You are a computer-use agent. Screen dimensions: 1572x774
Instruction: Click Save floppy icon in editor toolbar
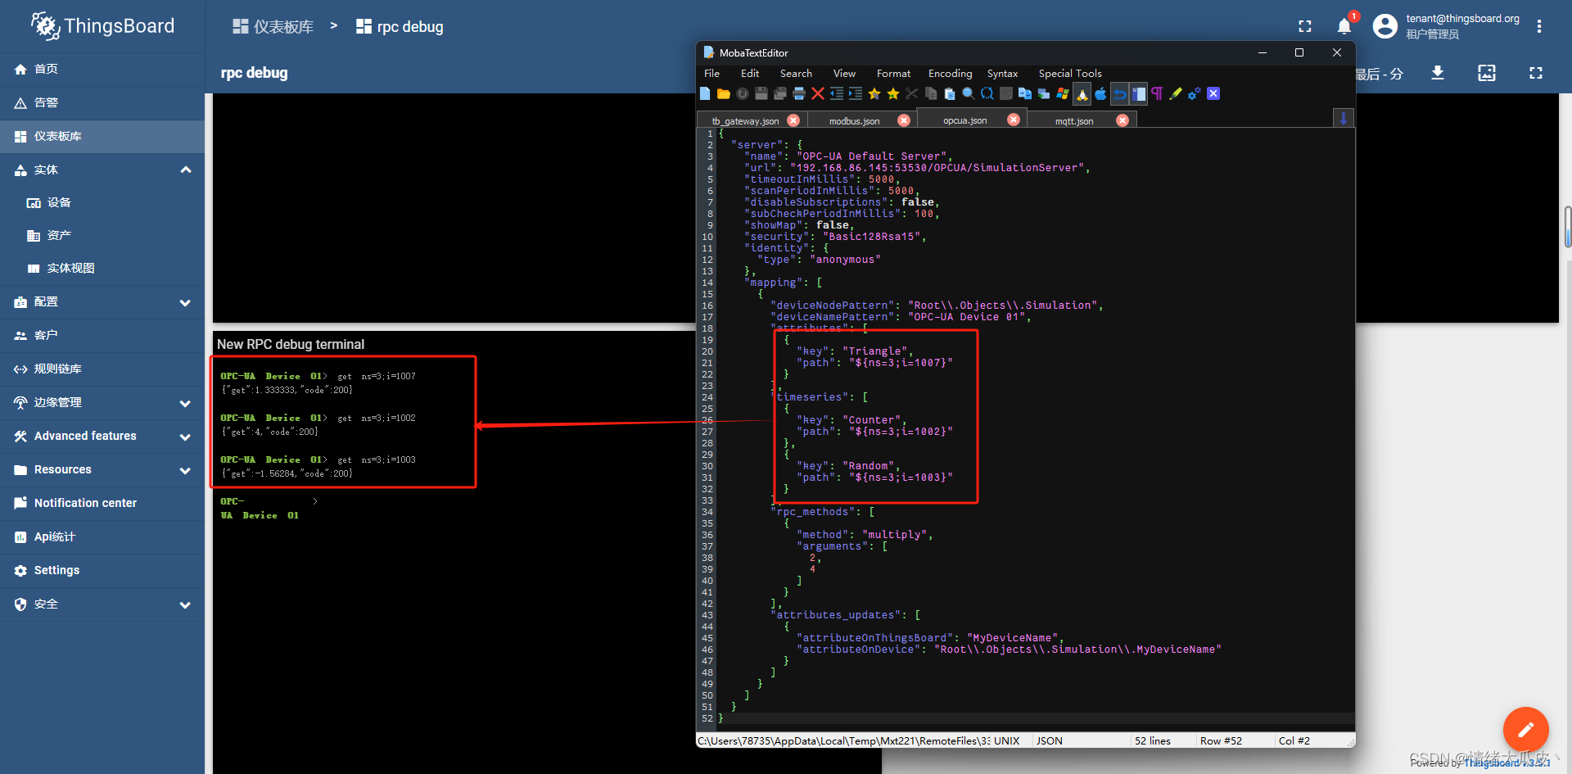click(761, 93)
